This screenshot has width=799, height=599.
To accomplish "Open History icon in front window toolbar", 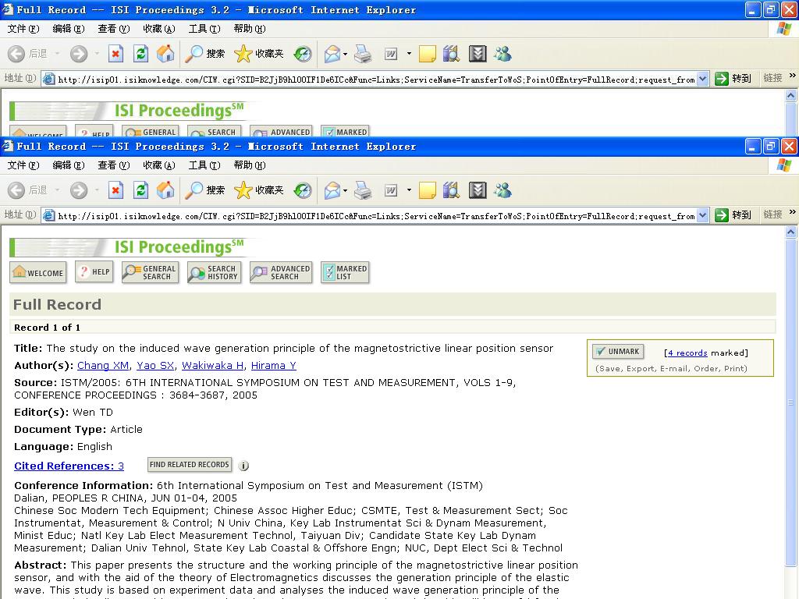I will [x=303, y=190].
